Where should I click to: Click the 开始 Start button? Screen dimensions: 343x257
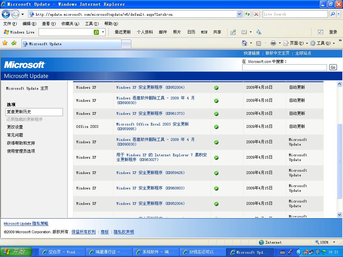pos(16,252)
